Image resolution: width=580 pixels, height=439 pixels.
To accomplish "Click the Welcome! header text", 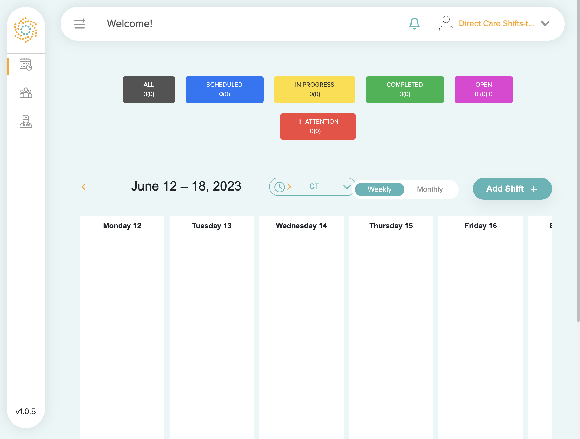I will (129, 24).
